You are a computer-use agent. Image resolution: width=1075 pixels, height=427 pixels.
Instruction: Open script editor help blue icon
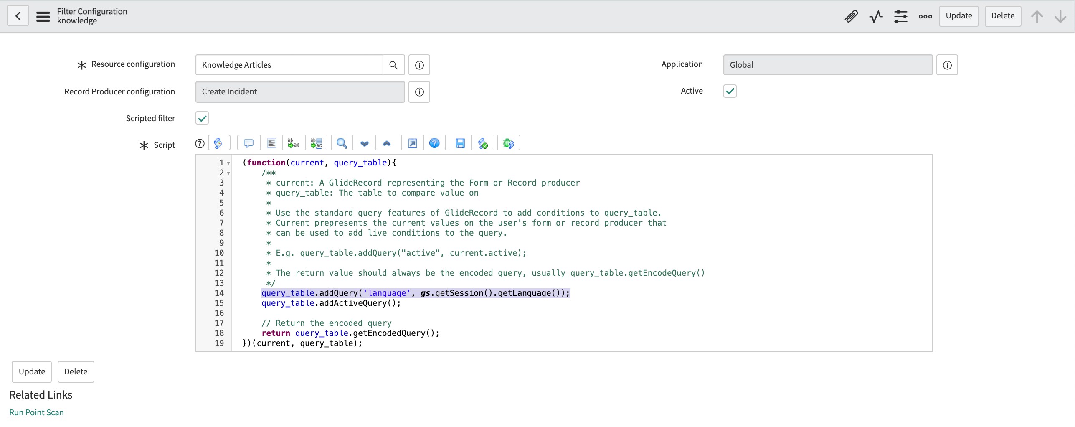[435, 143]
